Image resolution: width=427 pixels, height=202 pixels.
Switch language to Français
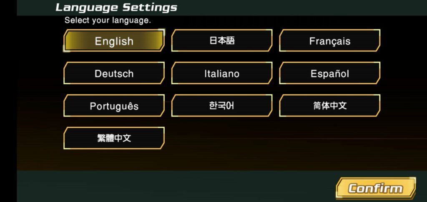329,41
